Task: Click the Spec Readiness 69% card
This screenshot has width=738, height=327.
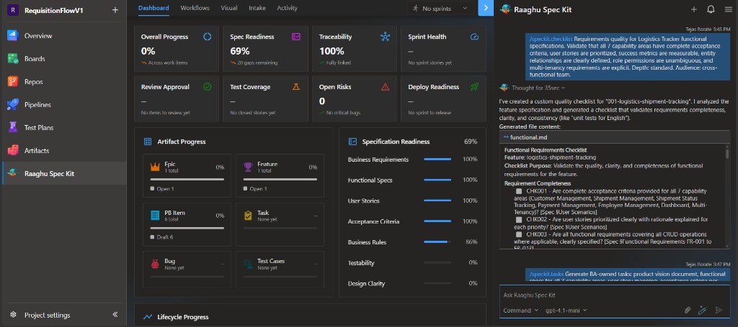Action: pos(265,48)
